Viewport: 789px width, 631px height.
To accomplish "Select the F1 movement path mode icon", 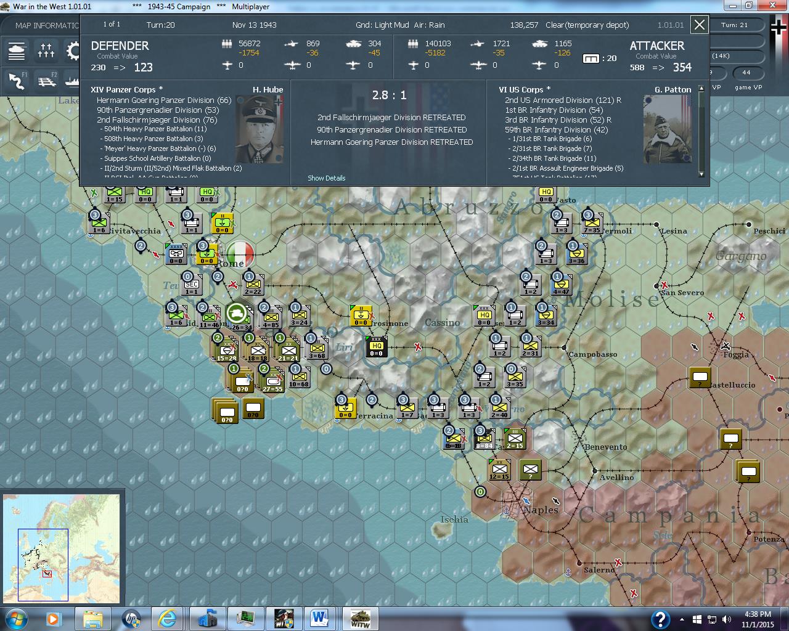I will (17, 81).
